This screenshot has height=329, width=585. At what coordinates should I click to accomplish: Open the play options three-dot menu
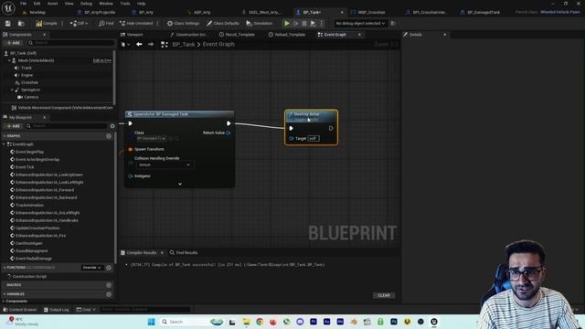coord(321,23)
